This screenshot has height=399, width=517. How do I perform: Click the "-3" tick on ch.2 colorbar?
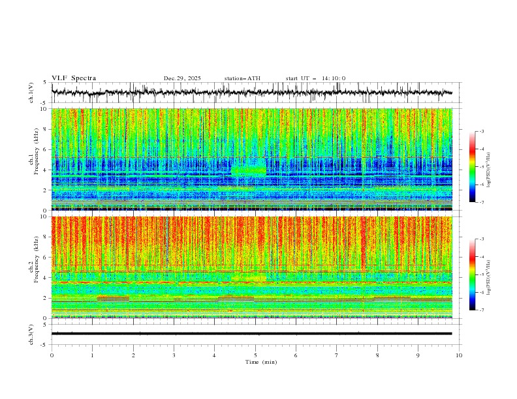click(x=481, y=239)
